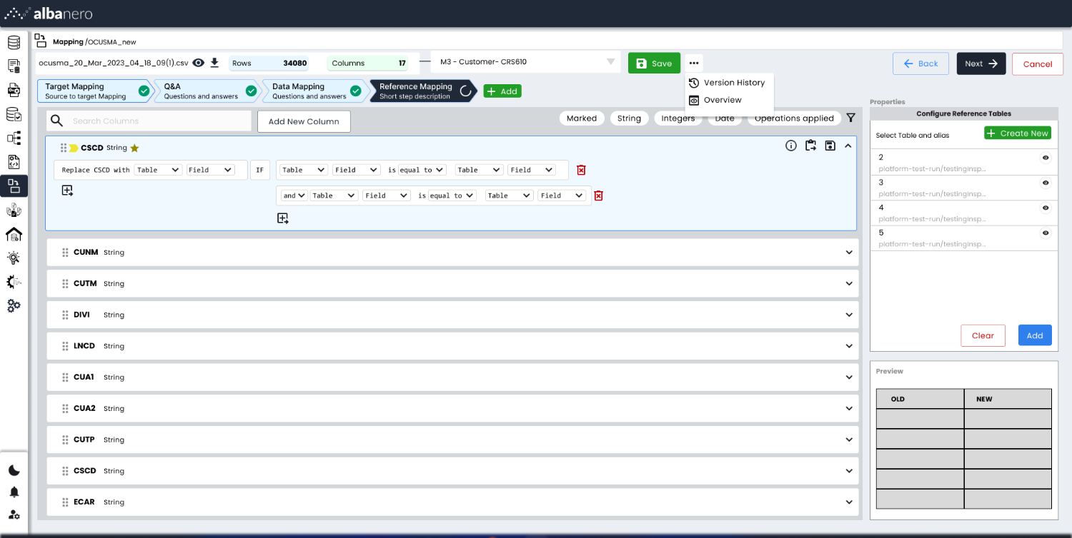Viewport: 1072px width, 538px height.
Task: Open the Mapping icon in the left sidebar
Action: 14,186
